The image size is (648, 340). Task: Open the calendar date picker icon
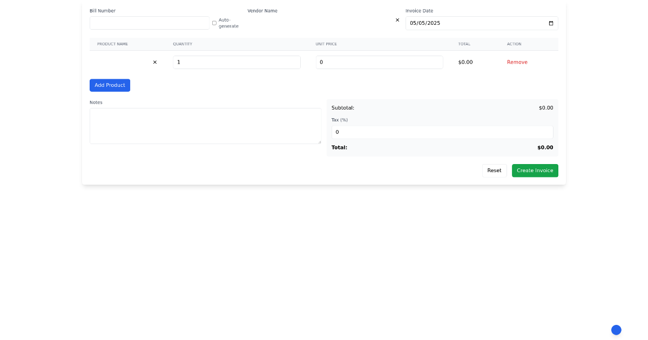(550, 23)
